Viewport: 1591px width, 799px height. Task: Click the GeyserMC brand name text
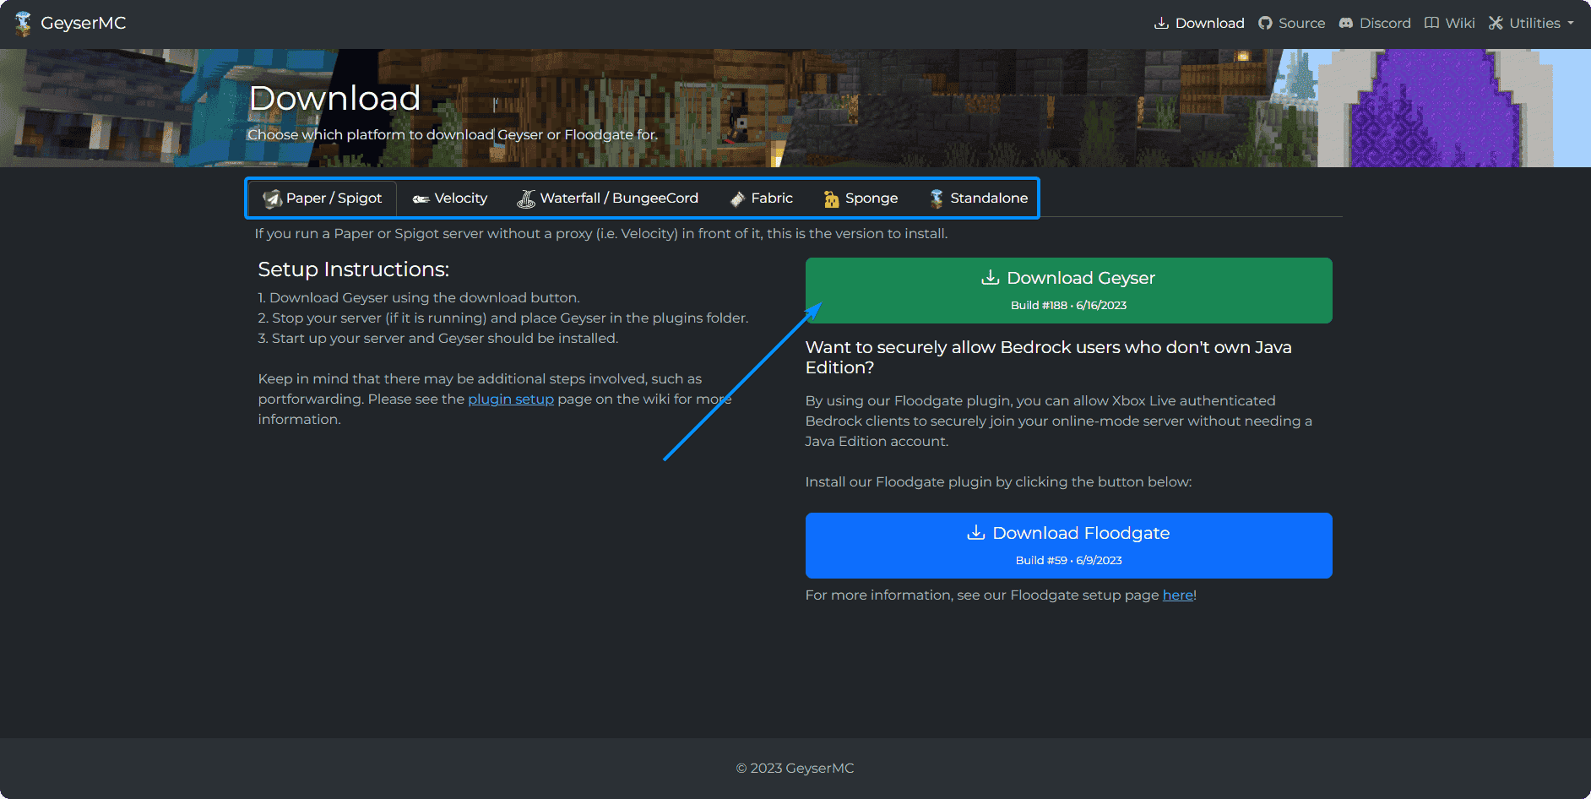(x=84, y=24)
